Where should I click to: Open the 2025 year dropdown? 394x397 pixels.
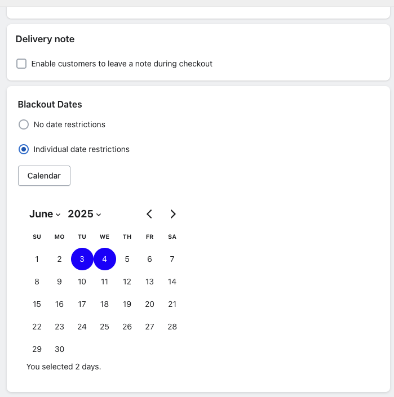click(x=85, y=214)
